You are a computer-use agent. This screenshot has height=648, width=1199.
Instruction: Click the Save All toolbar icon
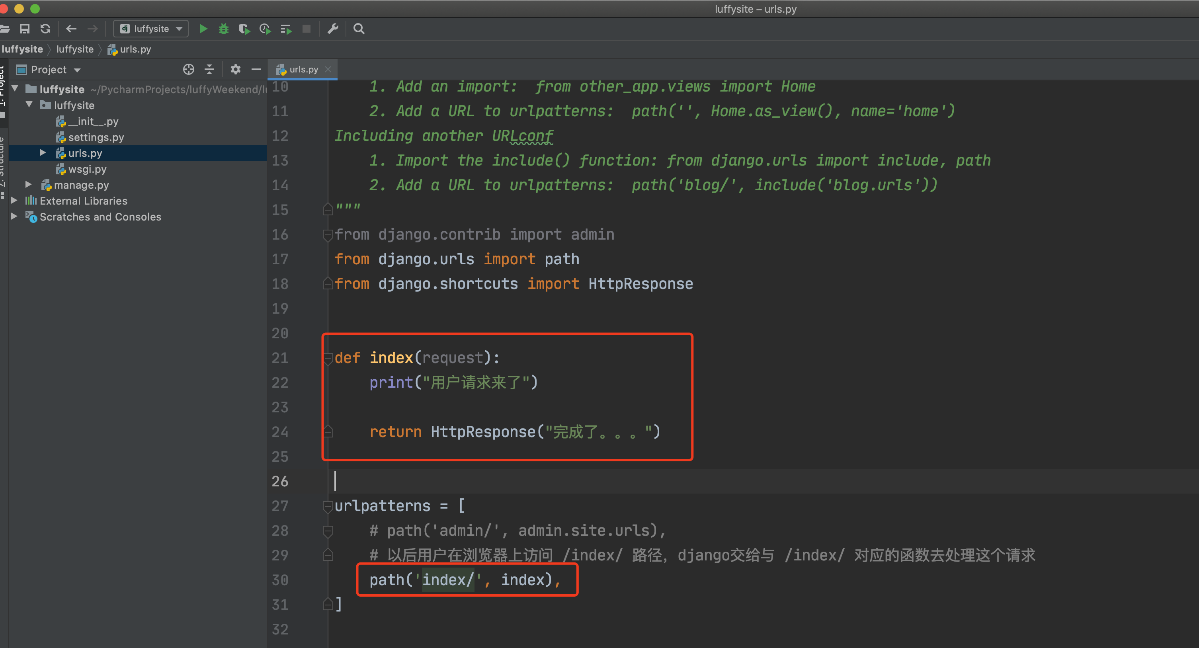click(25, 29)
